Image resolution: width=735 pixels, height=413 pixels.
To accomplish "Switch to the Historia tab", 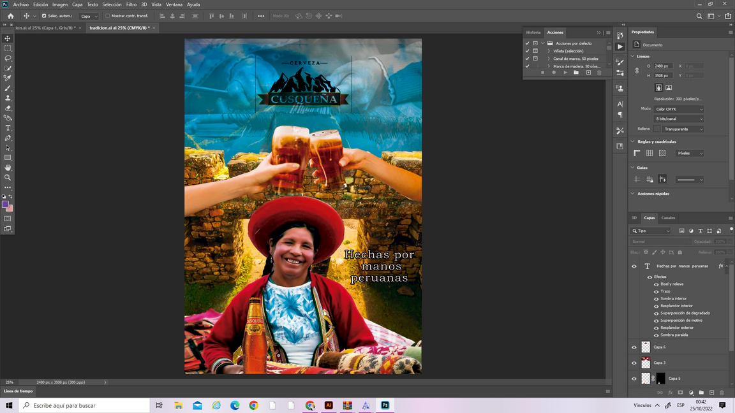I will point(533,33).
